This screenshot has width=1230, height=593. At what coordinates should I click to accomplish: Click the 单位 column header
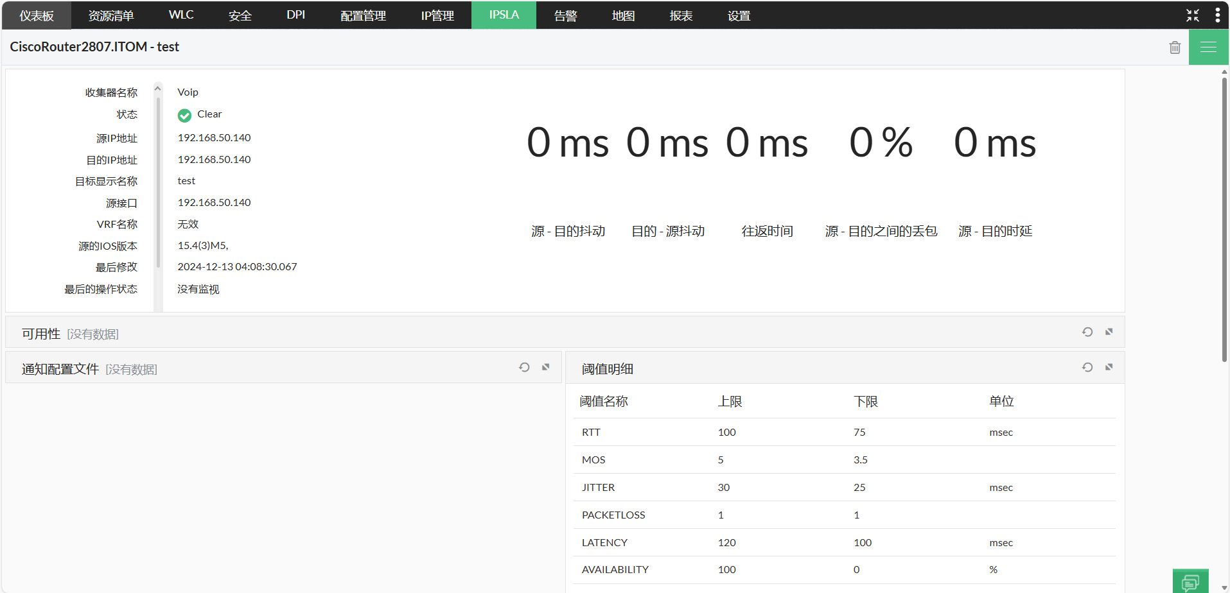pos(1001,402)
